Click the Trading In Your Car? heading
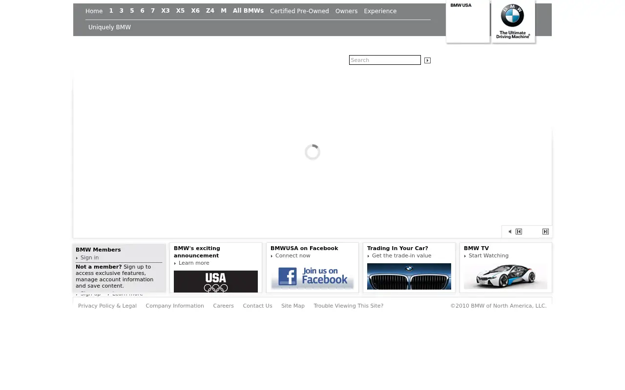 (397, 249)
